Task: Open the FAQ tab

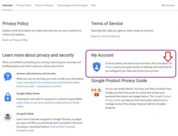Action: [93, 5]
